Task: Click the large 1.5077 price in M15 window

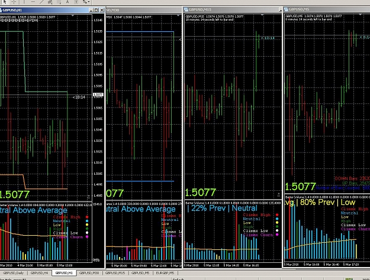Action: [201, 193]
